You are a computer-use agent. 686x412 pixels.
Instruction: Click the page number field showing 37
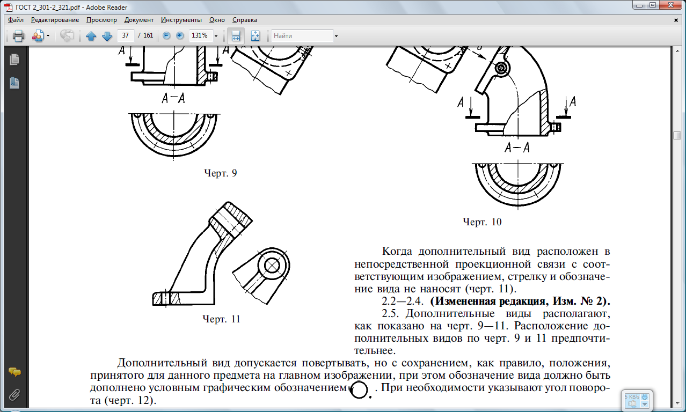point(126,36)
